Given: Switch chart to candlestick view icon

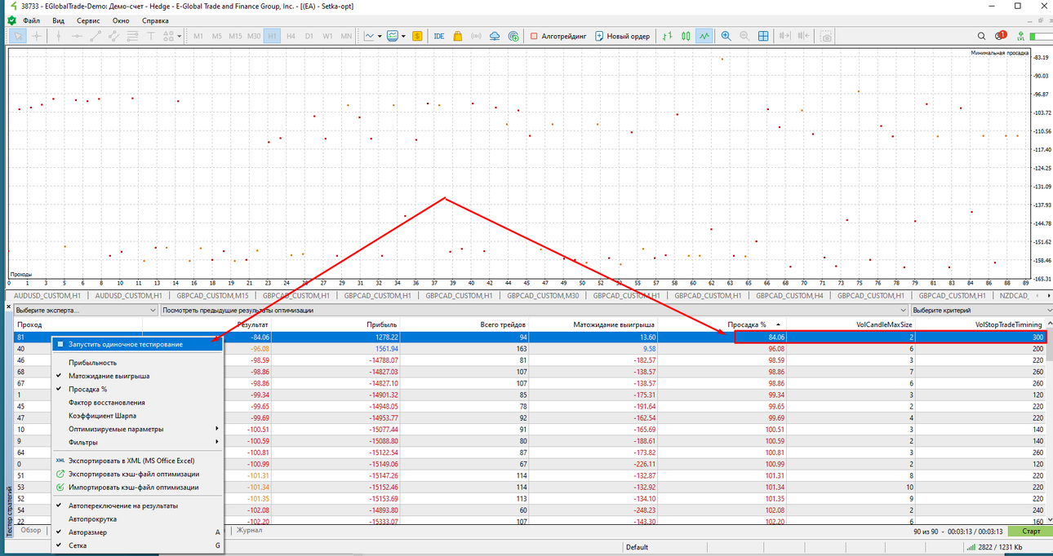Looking at the screenshot, I should 686,36.
